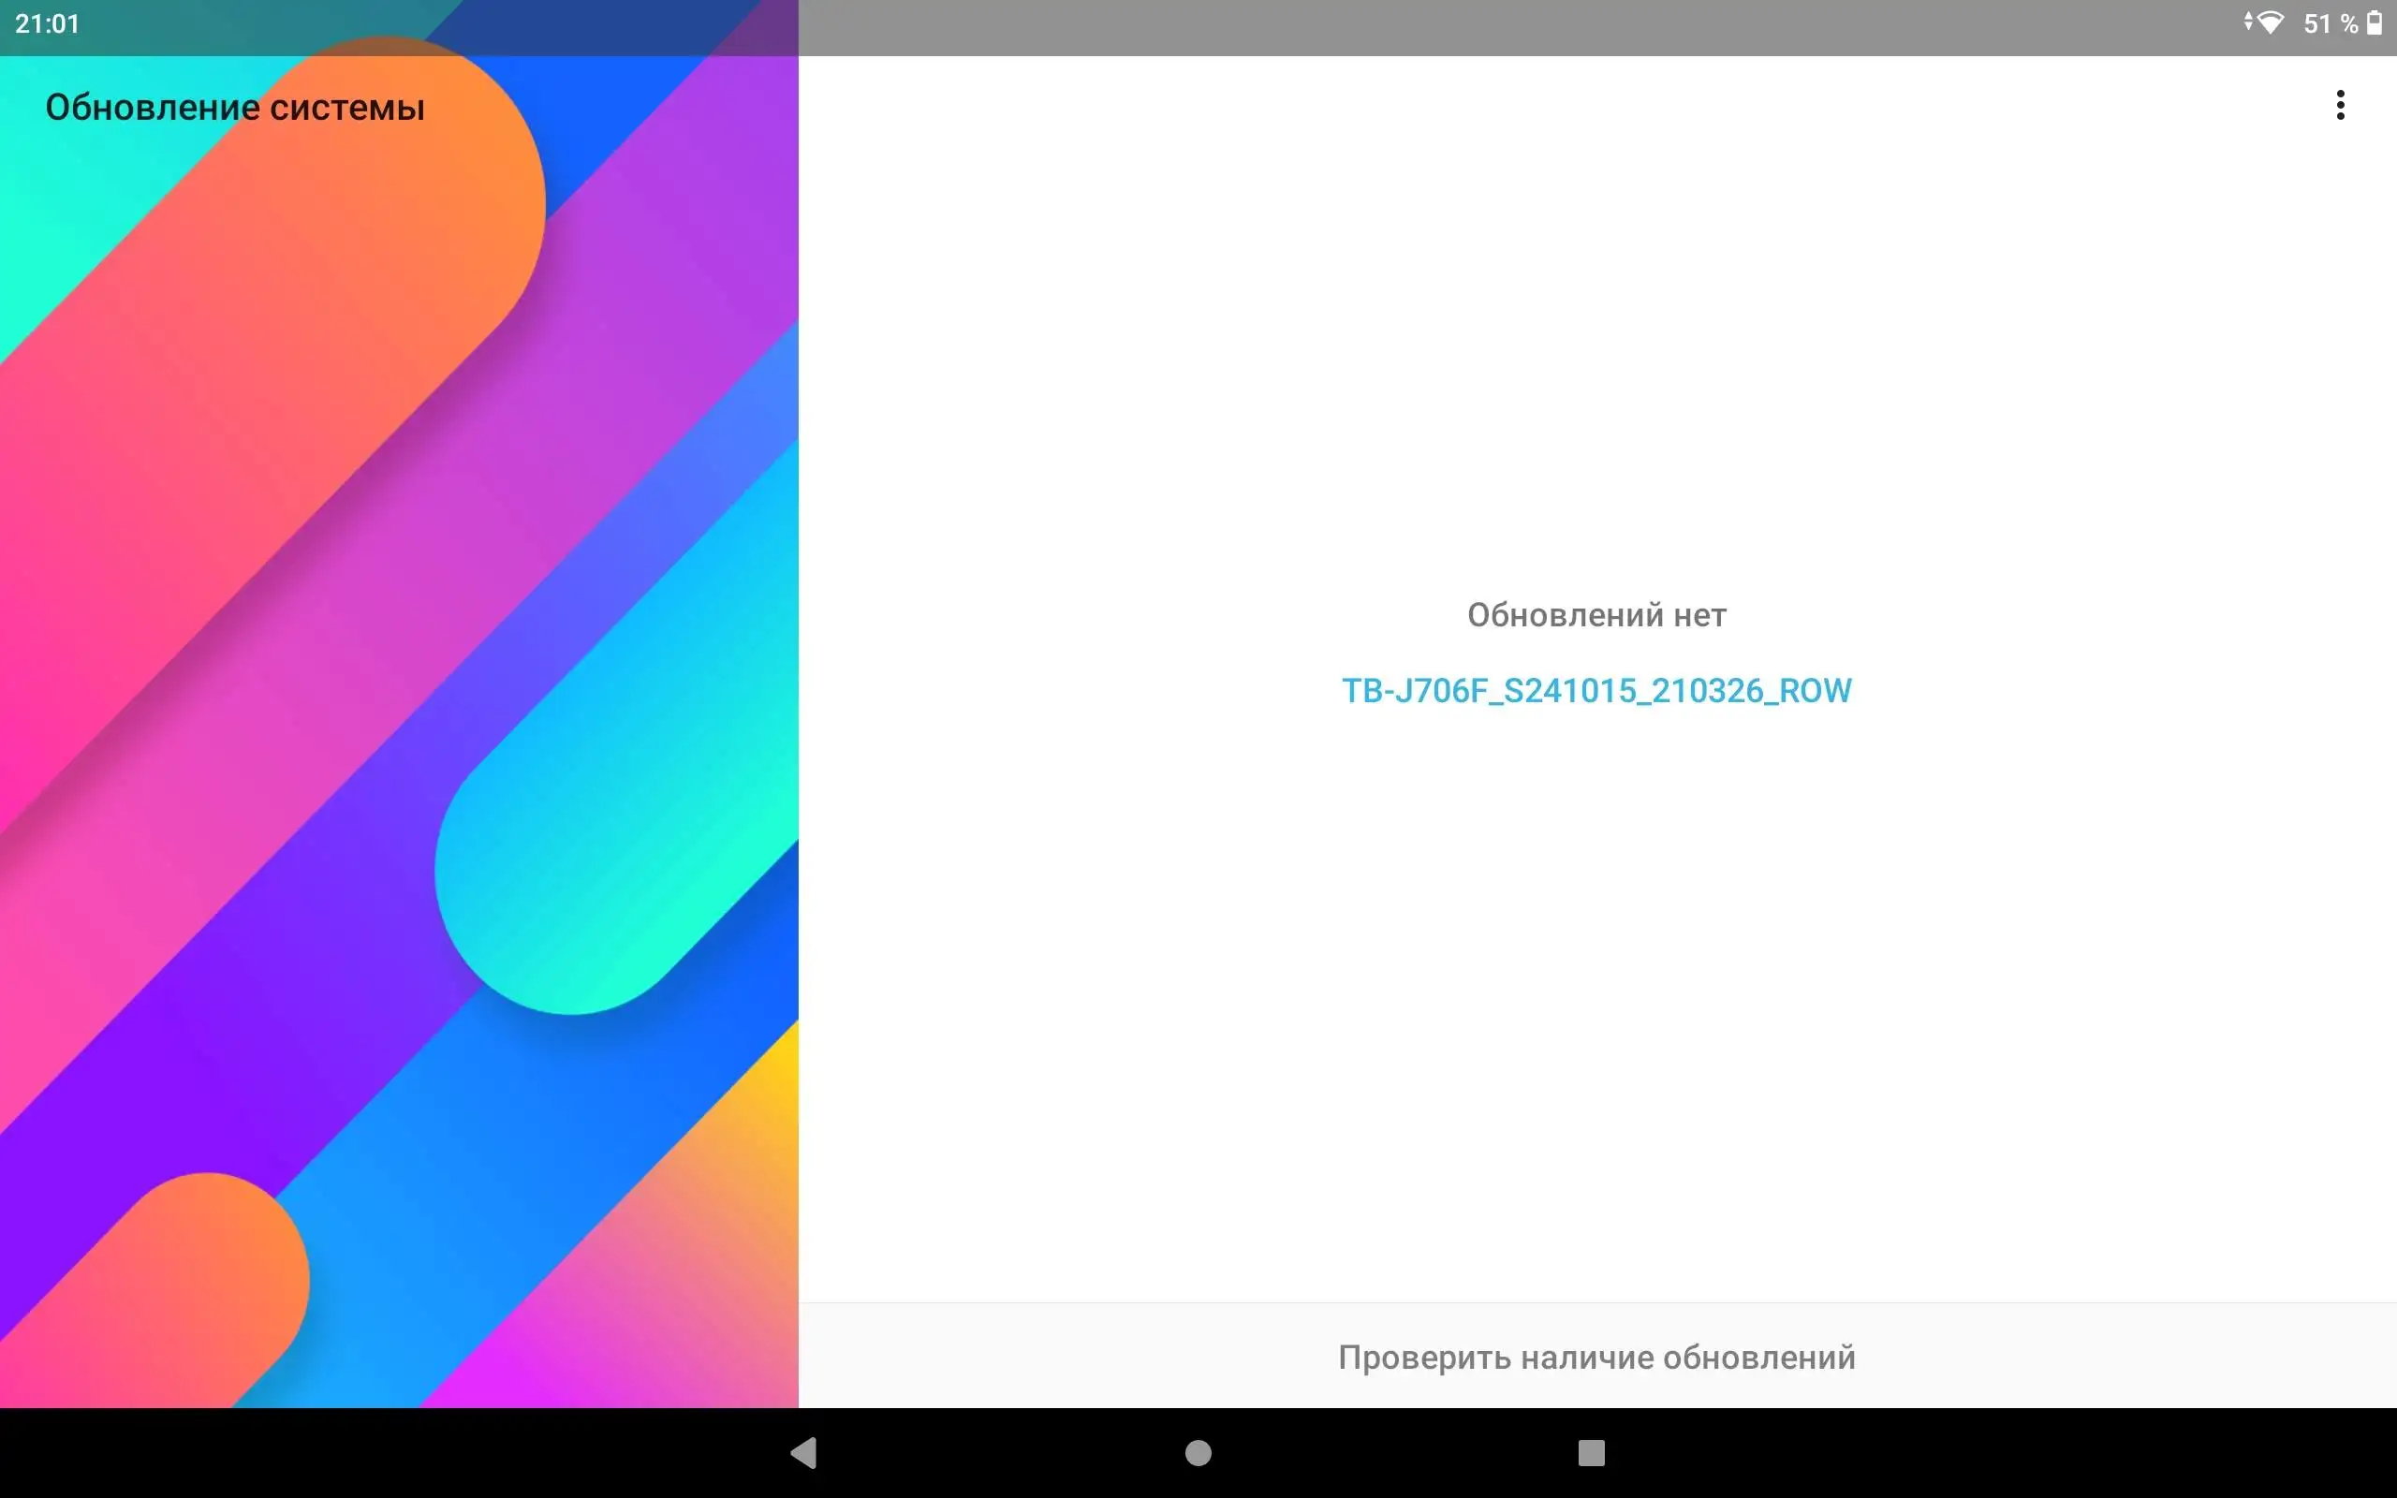
Task: Open Recents with the square button
Action: [x=1591, y=1452]
